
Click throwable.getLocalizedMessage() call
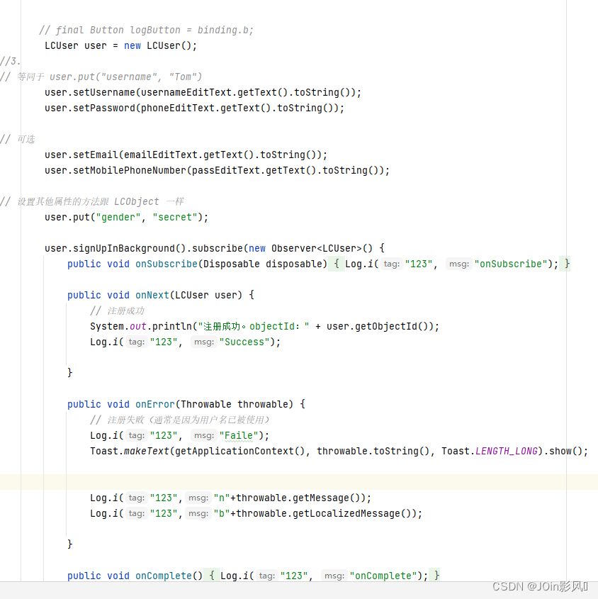click(324, 513)
